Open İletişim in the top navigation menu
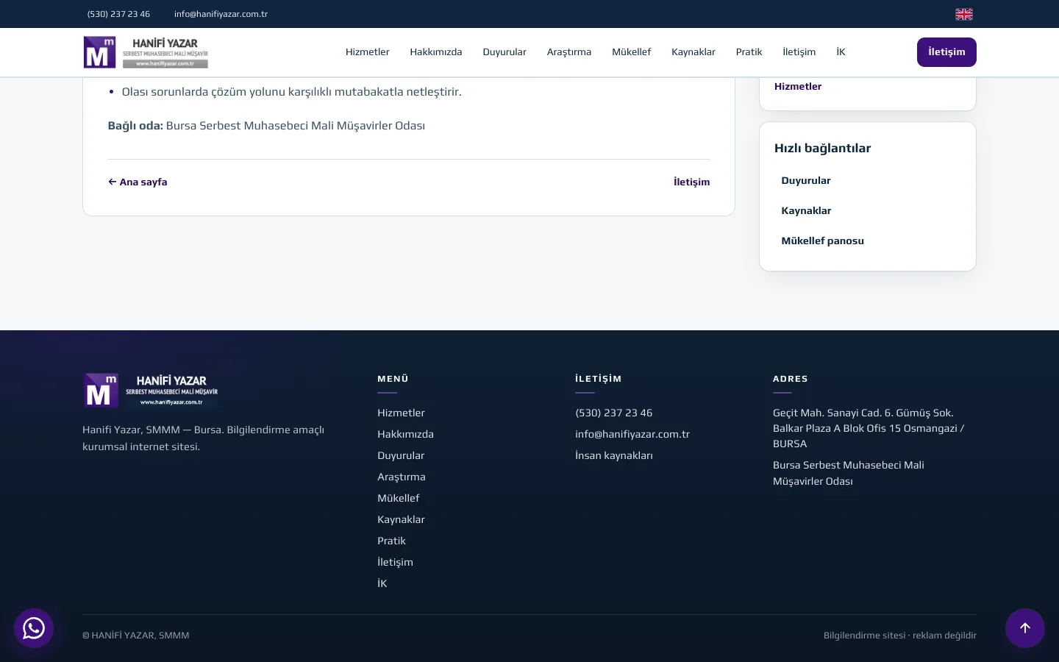Viewport: 1059px width, 662px height. pos(799,52)
